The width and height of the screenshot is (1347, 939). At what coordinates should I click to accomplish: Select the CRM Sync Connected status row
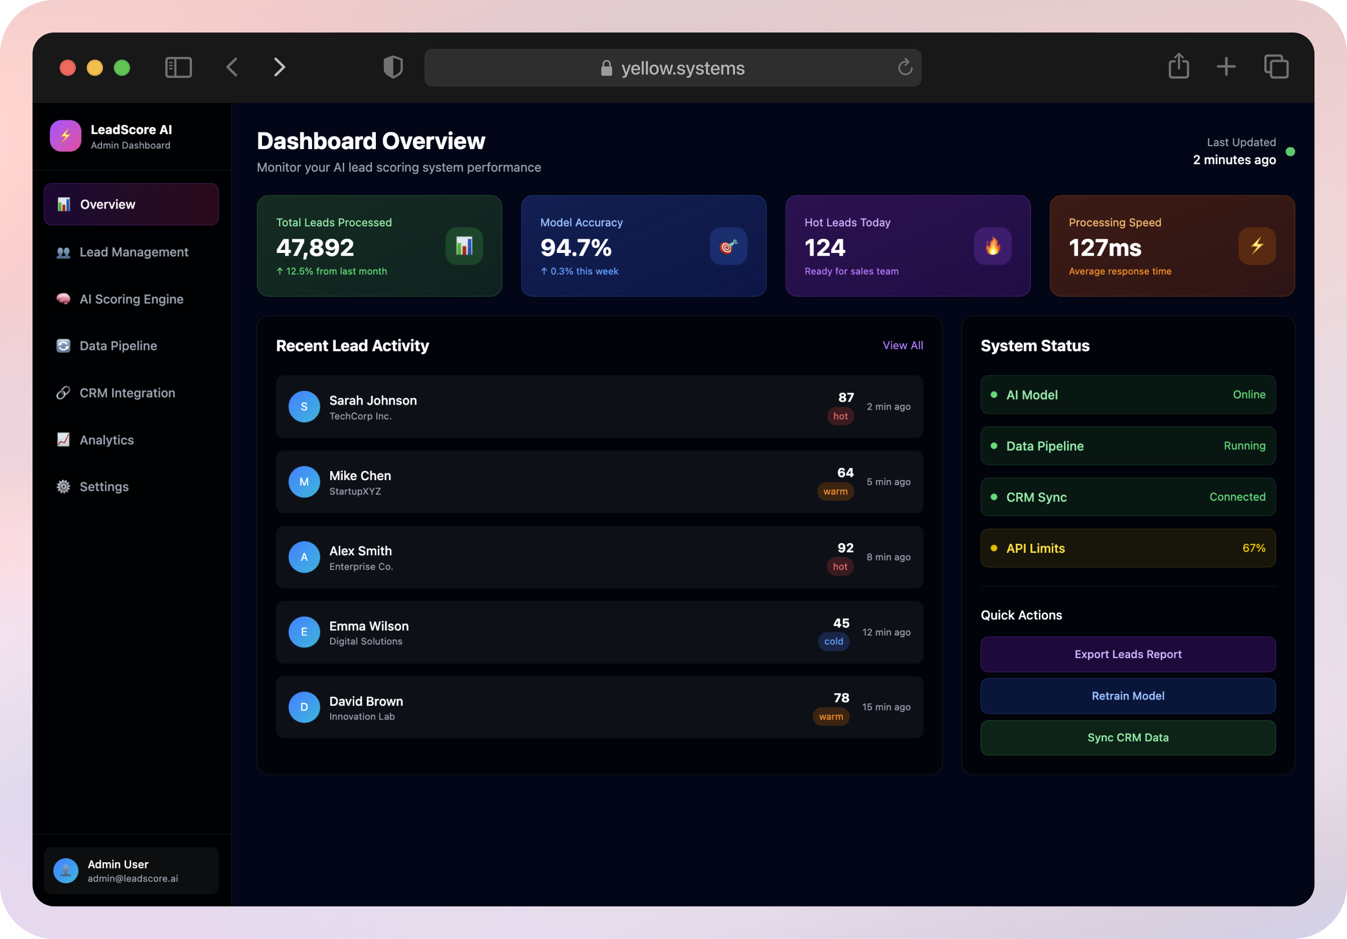pos(1127,497)
